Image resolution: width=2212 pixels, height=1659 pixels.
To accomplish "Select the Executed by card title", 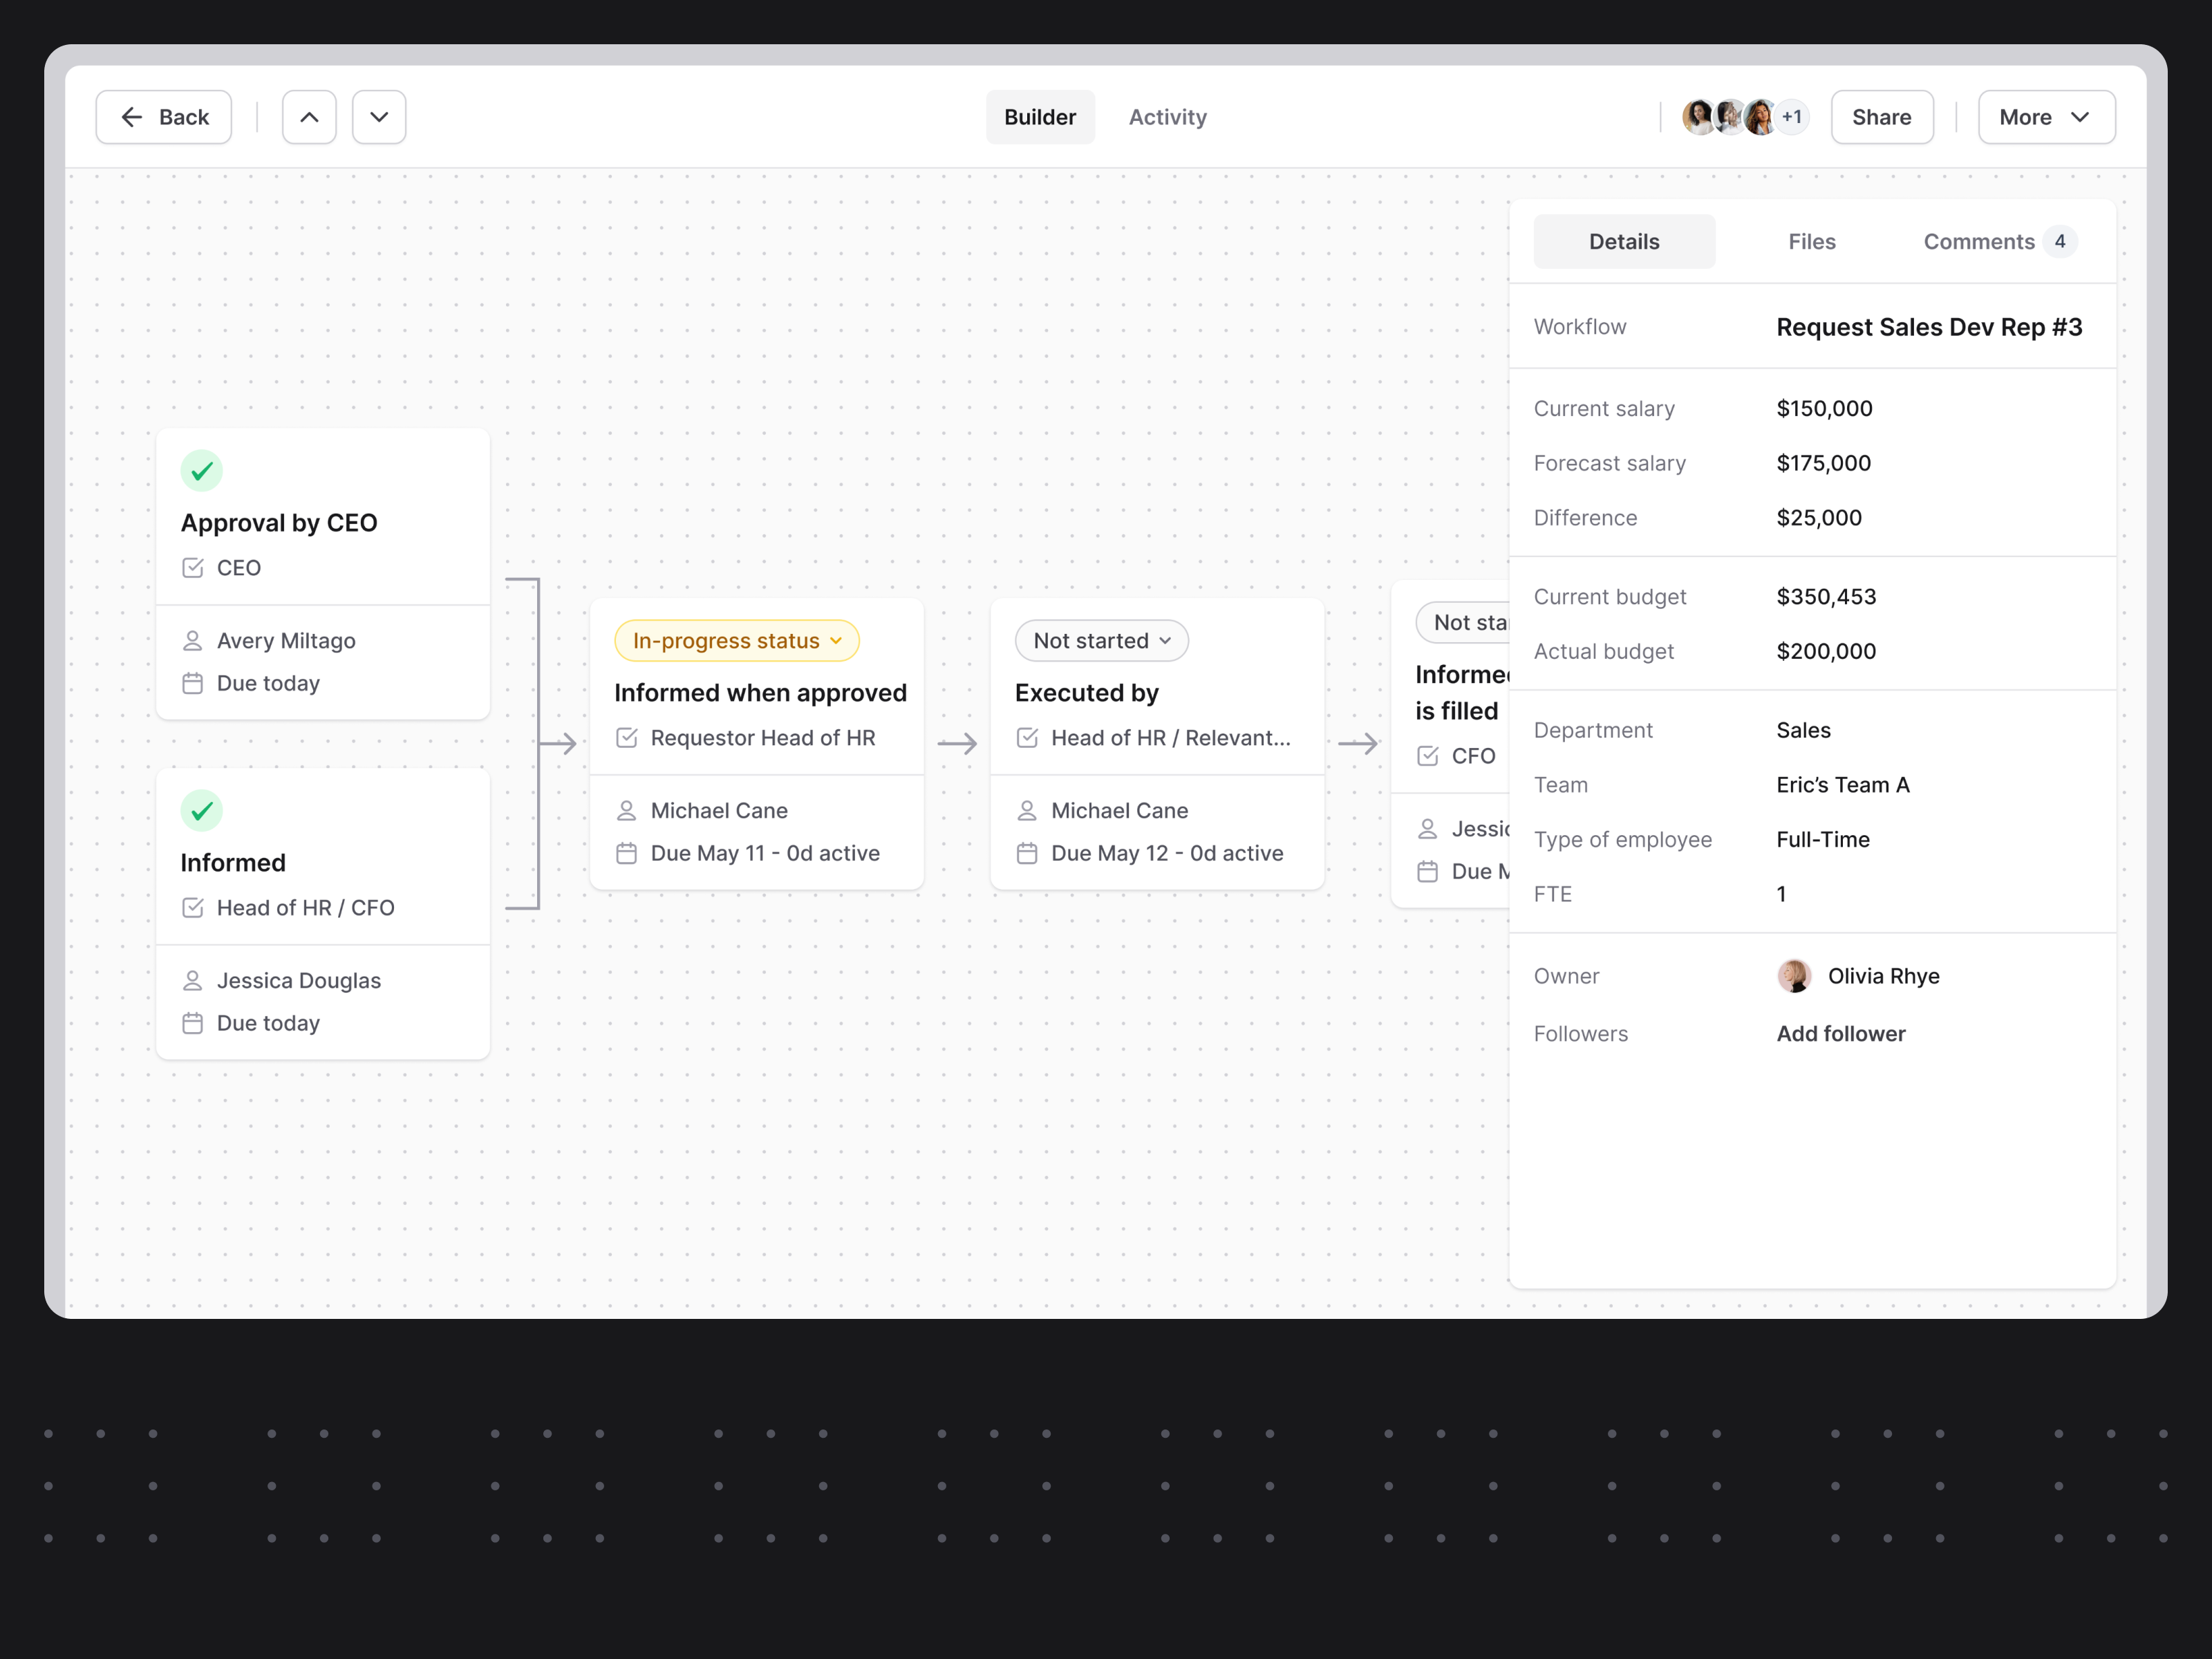I will (1086, 692).
